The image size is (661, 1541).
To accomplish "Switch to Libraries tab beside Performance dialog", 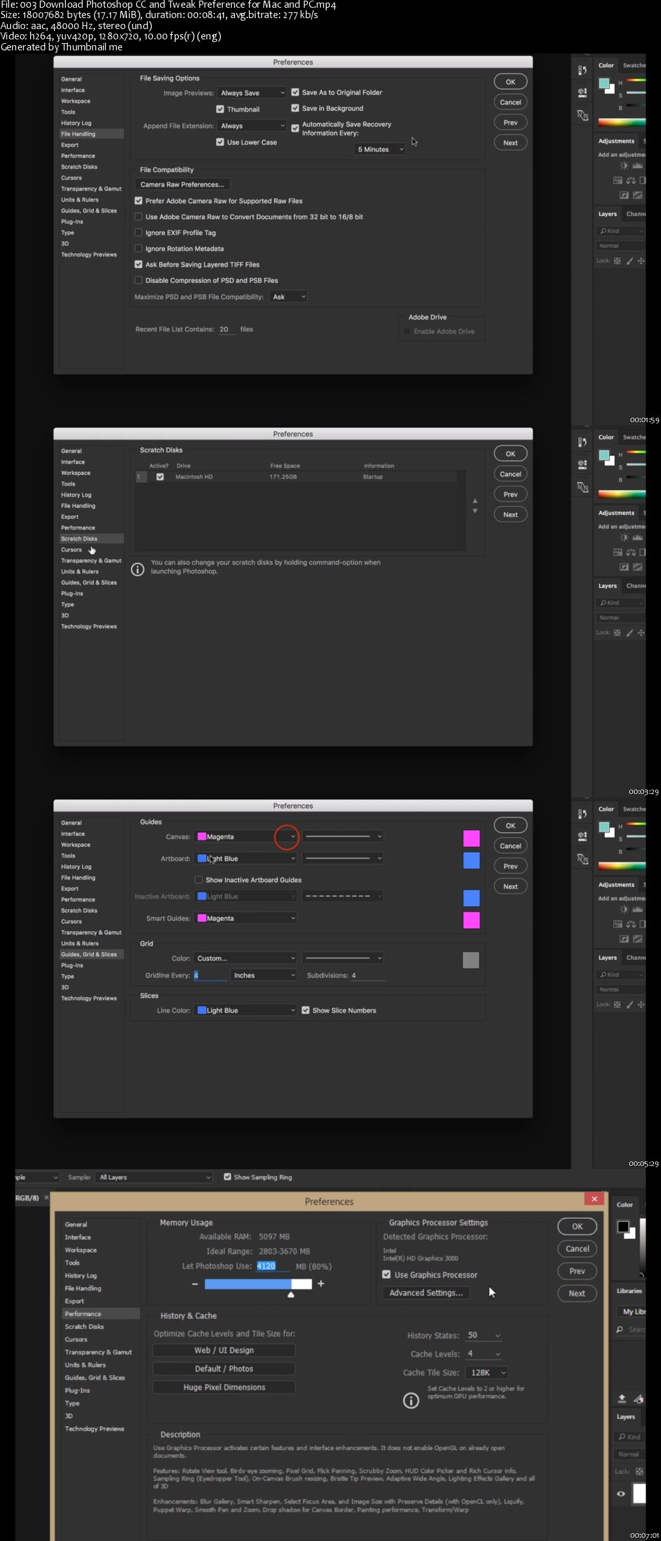I will pyautogui.click(x=629, y=1291).
